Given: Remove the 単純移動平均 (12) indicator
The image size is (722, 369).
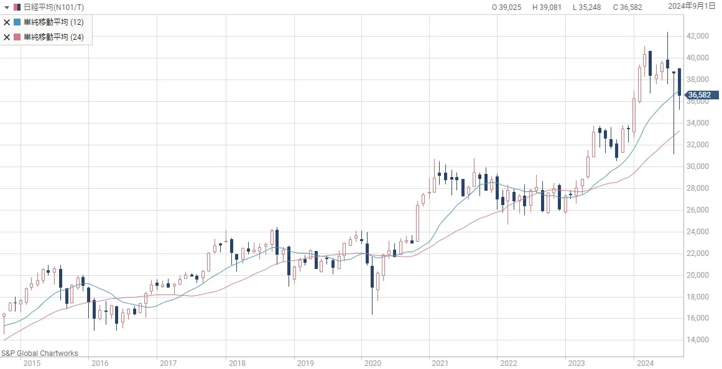Looking at the screenshot, I should (x=7, y=22).
